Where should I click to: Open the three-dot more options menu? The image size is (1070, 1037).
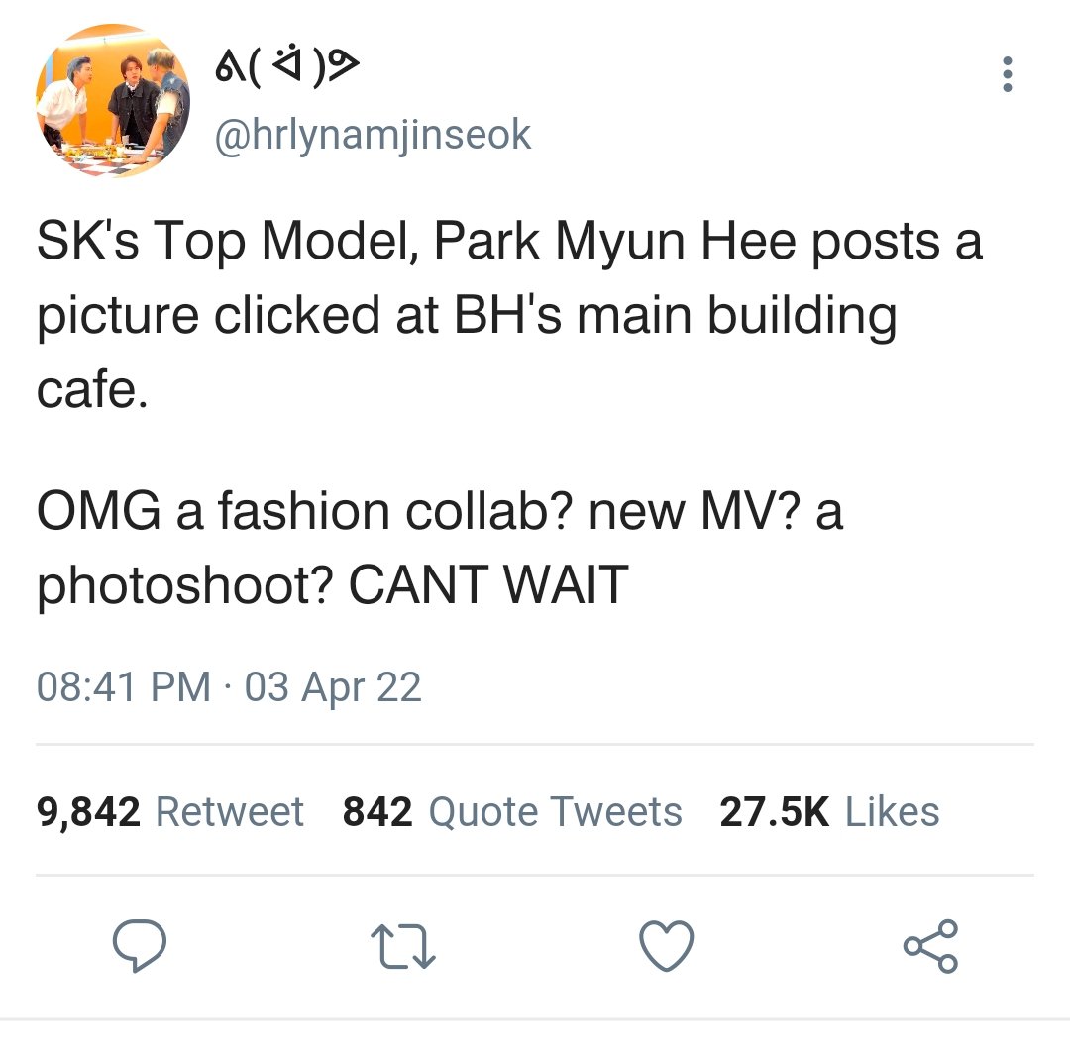[x=1007, y=74]
